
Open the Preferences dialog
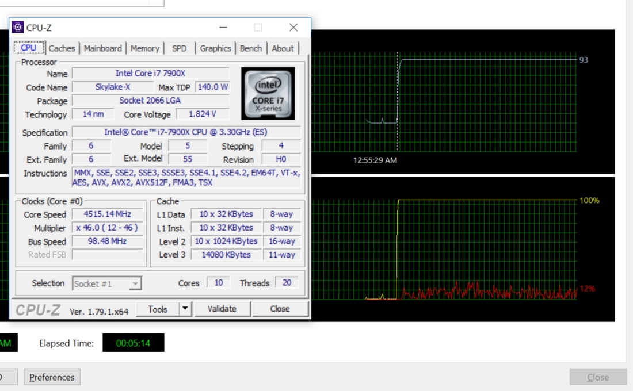click(52, 377)
